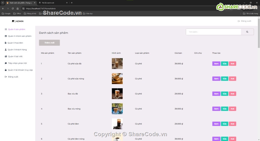
Task: Click Xem for Cà phê sữa đá
Action: click(x=216, y=64)
